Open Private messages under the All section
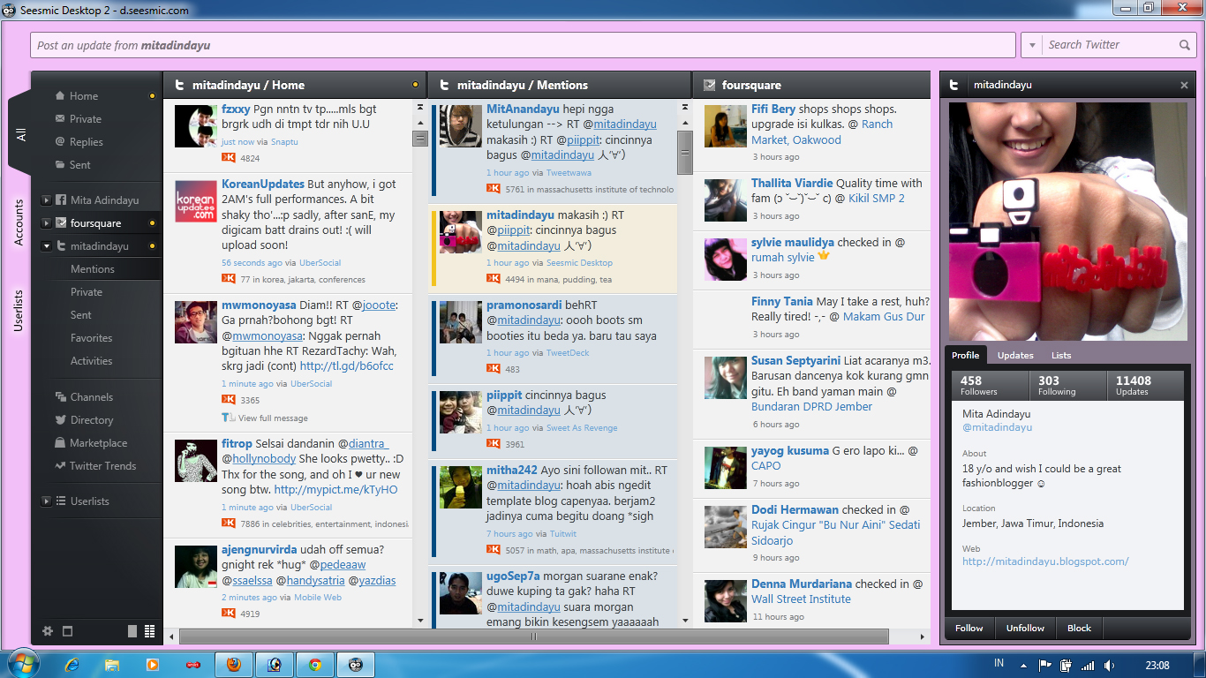Image resolution: width=1206 pixels, height=678 pixels. pyautogui.click(x=86, y=119)
